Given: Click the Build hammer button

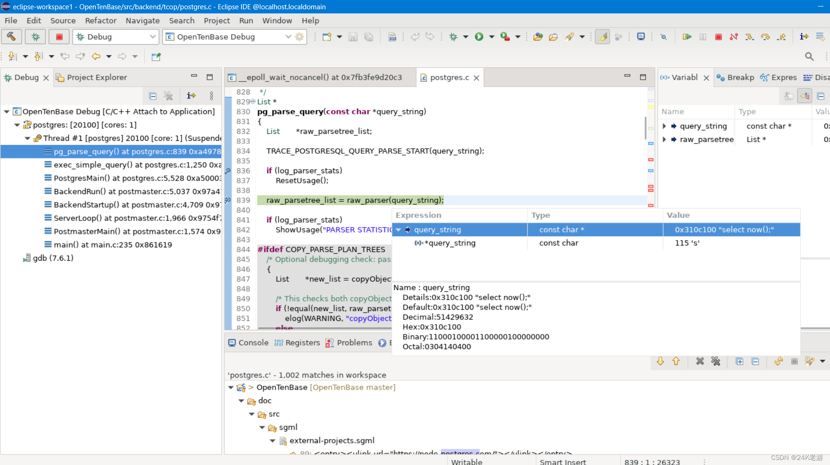Looking at the screenshot, I should tap(11, 37).
